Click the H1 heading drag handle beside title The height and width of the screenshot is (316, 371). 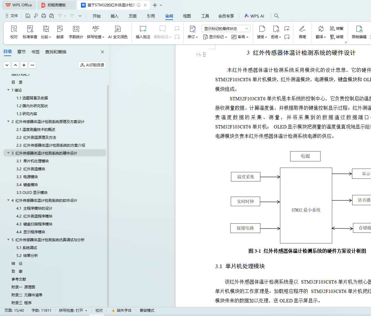click(204, 55)
